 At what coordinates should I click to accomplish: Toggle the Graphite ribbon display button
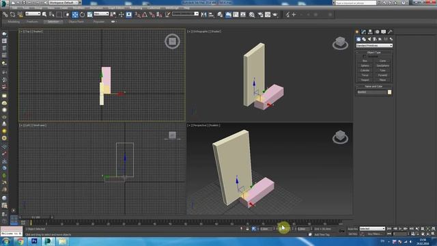tap(228, 14)
